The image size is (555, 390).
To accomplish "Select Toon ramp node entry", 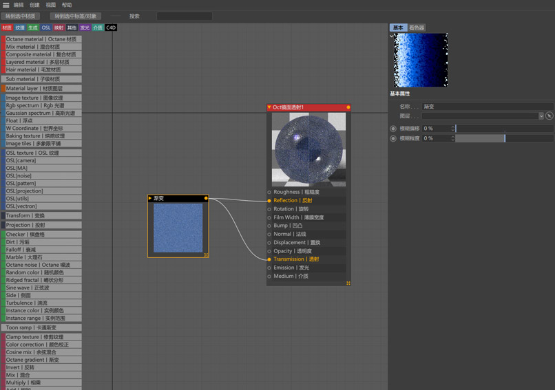I will [x=41, y=327].
